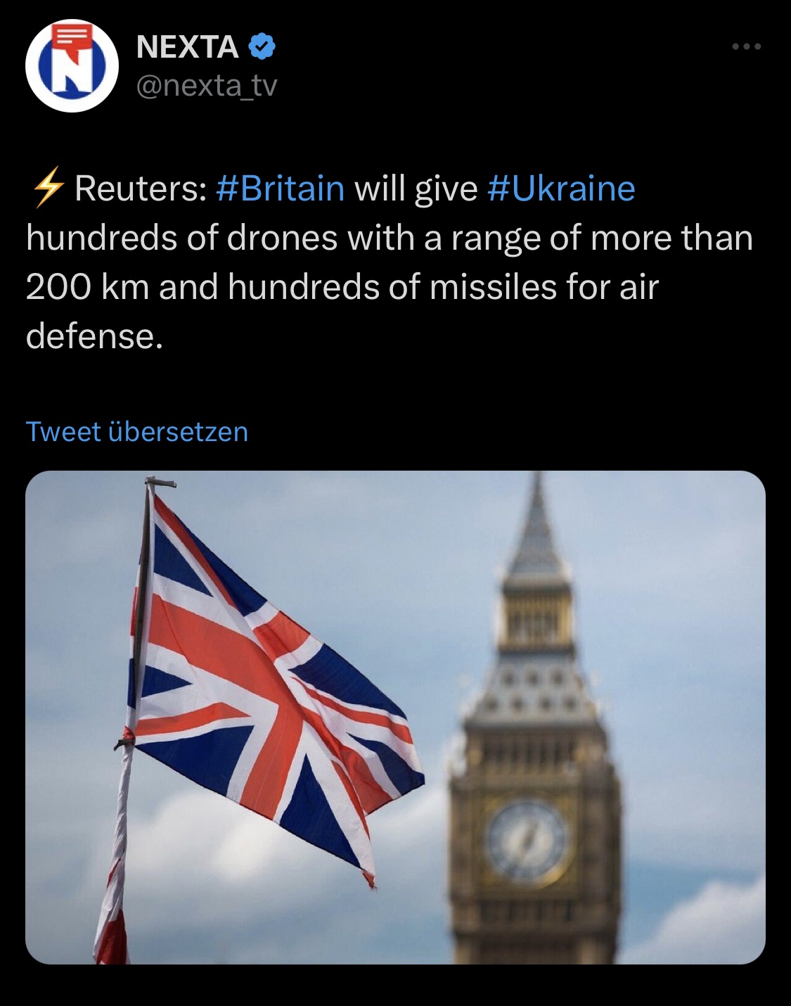The height and width of the screenshot is (1006, 791).
Task: Click the Tweet übersetzen link
Action: tap(137, 431)
